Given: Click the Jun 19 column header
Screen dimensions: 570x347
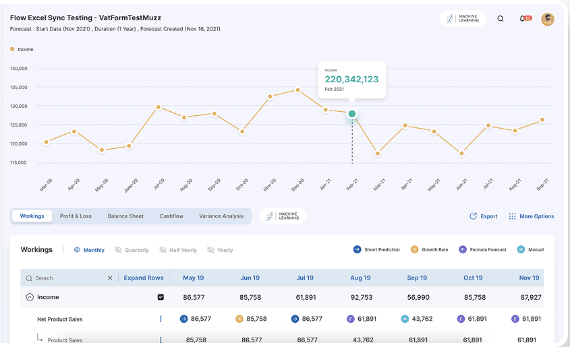Looking at the screenshot, I should [x=250, y=278].
